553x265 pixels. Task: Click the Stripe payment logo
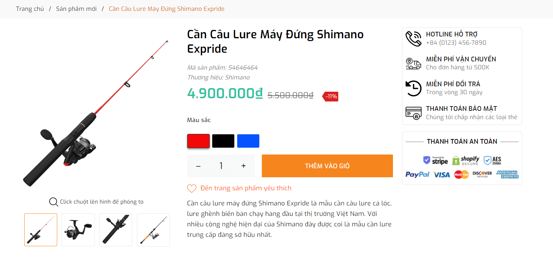click(435, 160)
